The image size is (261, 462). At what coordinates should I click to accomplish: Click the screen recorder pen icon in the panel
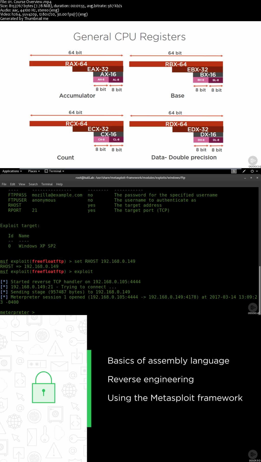pyautogui.click(x=244, y=171)
